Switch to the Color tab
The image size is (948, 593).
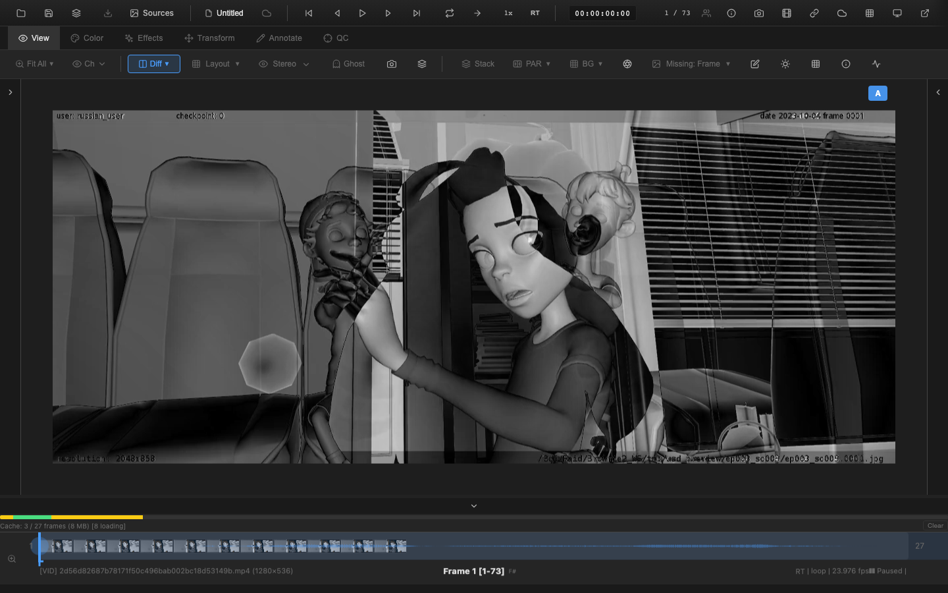click(87, 38)
